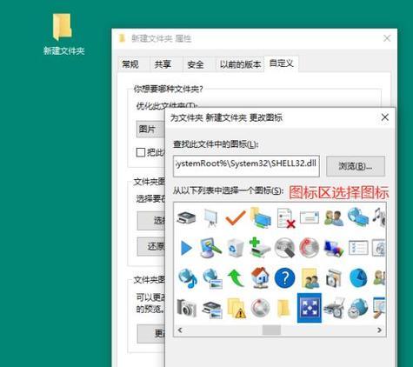The width and height of the screenshot is (413, 367).
Task: Click the 浏览(B)... browse button
Action: pyautogui.click(x=356, y=166)
